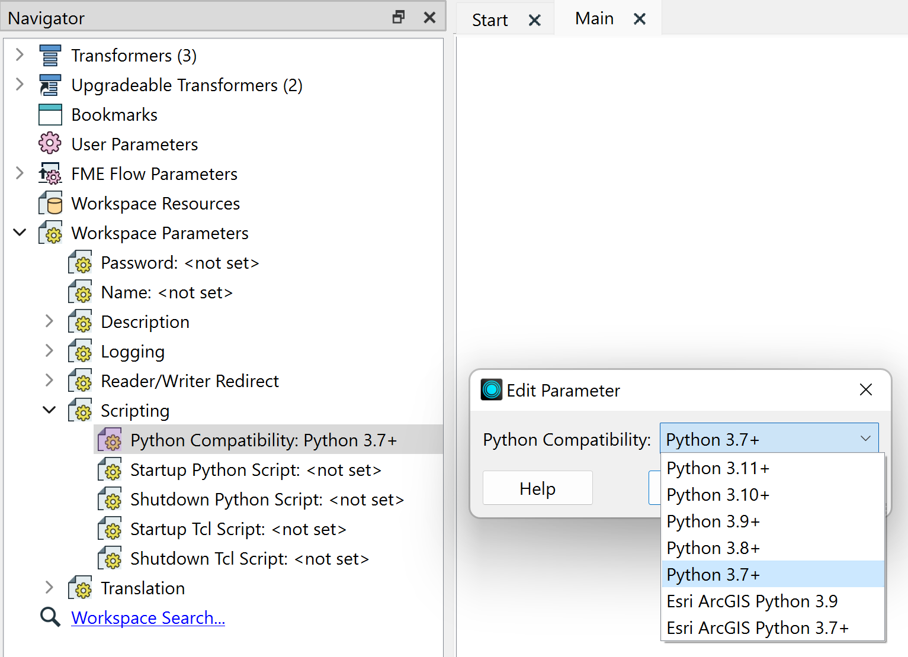908x657 pixels.
Task: Click the FME Flow Parameters icon
Action: (x=50, y=174)
